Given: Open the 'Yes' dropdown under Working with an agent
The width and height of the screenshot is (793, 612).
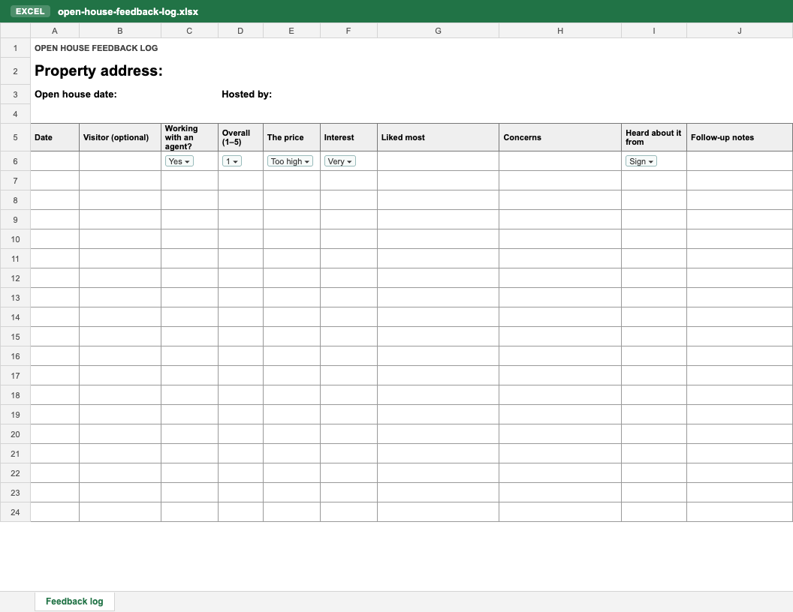Looking at the screenshot, I should click(179, 161).
